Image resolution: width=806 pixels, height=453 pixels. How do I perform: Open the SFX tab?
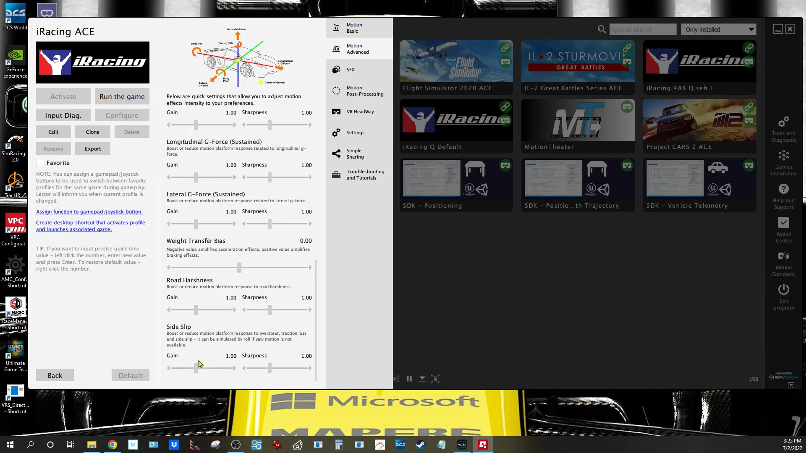pos(359,70)
